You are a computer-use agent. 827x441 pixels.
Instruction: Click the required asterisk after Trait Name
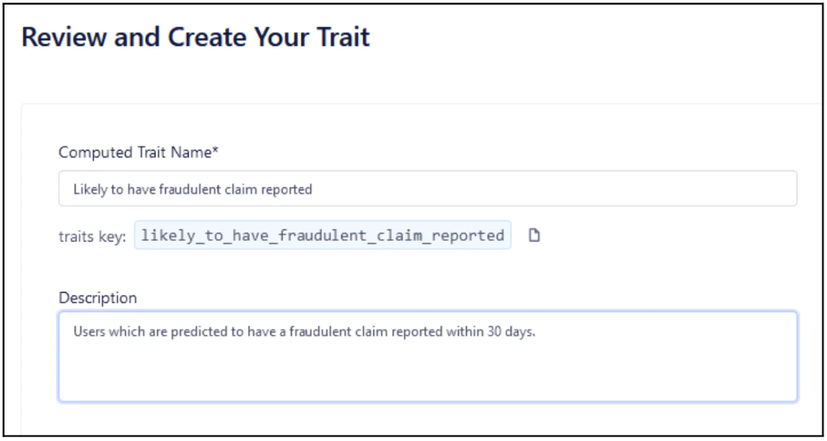click(215, 151)
